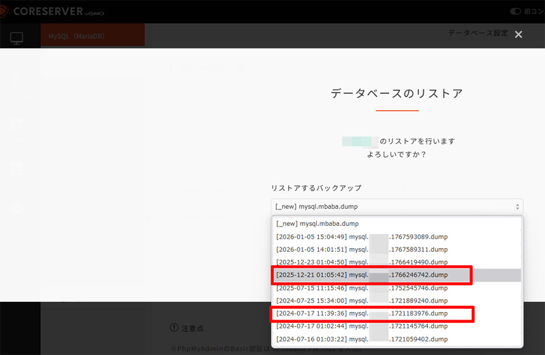
Task: Click the monitor icon in the sidebar
Action: click(16, 38)
